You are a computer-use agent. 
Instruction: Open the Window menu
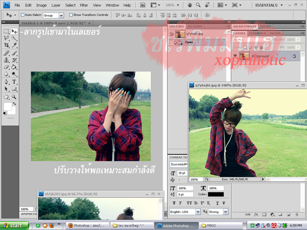pos(112,5)
